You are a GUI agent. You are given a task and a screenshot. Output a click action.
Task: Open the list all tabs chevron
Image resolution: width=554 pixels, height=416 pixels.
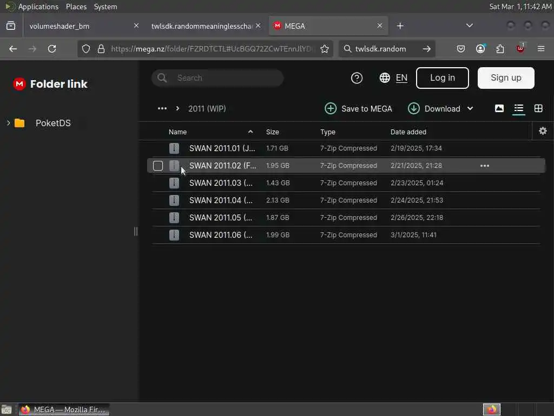tap(469, 25)
